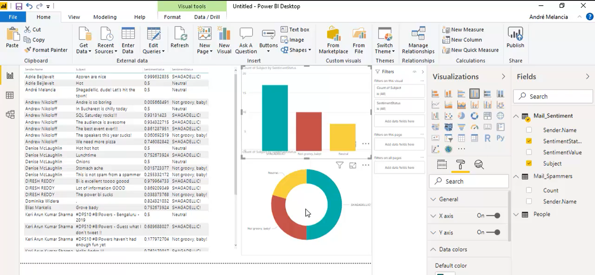The height and width of the screenshot is (275, 595).
Task: Collapse the Mail_Sentiment table
Action: pyautogui.click(x=516, y=116)
